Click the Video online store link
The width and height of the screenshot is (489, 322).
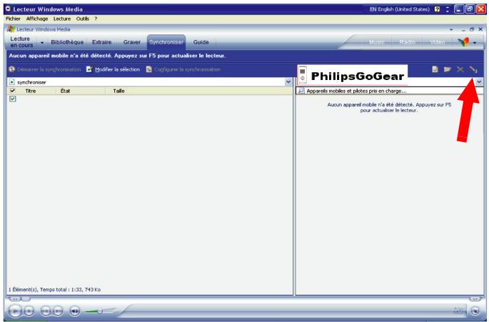437,42
